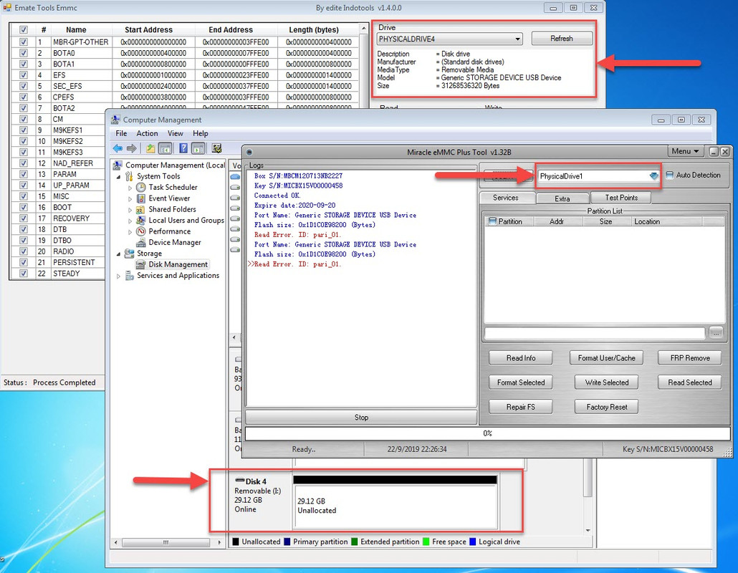The width and height of the screenshot is (738, 573).
Task: Uncheck the PERSISTENT partition checkbox
Action: (24, 262)
